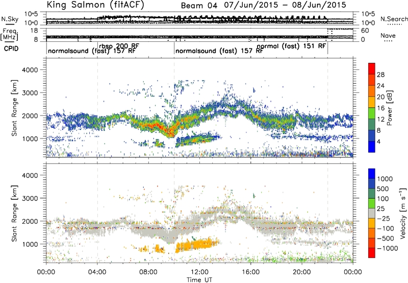Click the rbsp 200 RF CPID text
408x283 pixels.
[x=119, y=46]
